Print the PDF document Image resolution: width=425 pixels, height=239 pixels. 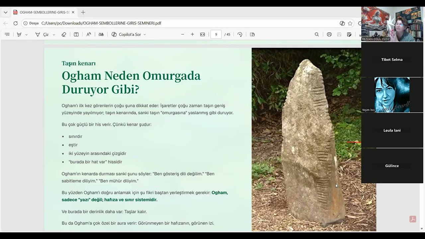coord(329,35)
